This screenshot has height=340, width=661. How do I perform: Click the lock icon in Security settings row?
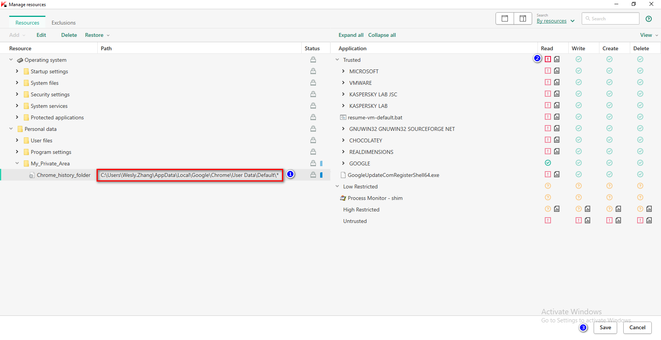tap(313, 94)
